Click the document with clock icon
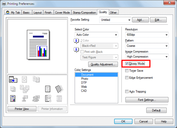 [48, 98]
